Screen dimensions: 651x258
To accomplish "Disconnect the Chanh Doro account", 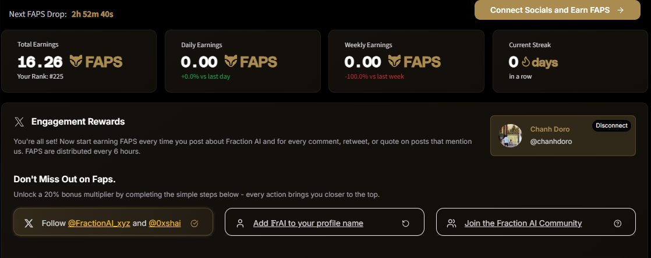I will pyautogui.click(x=611, y=125).
